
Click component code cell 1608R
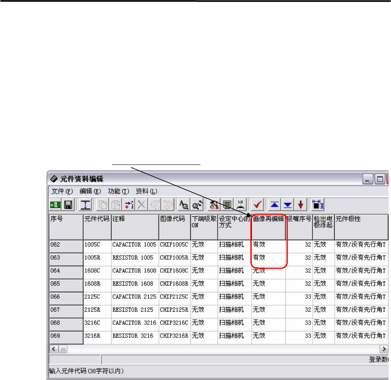pos(97,285)
